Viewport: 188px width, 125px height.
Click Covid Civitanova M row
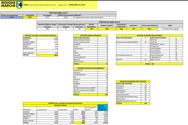tap(167, 55)
